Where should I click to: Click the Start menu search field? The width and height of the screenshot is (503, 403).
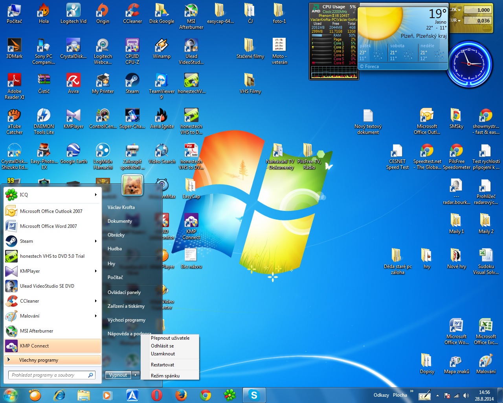pos(51,375)
